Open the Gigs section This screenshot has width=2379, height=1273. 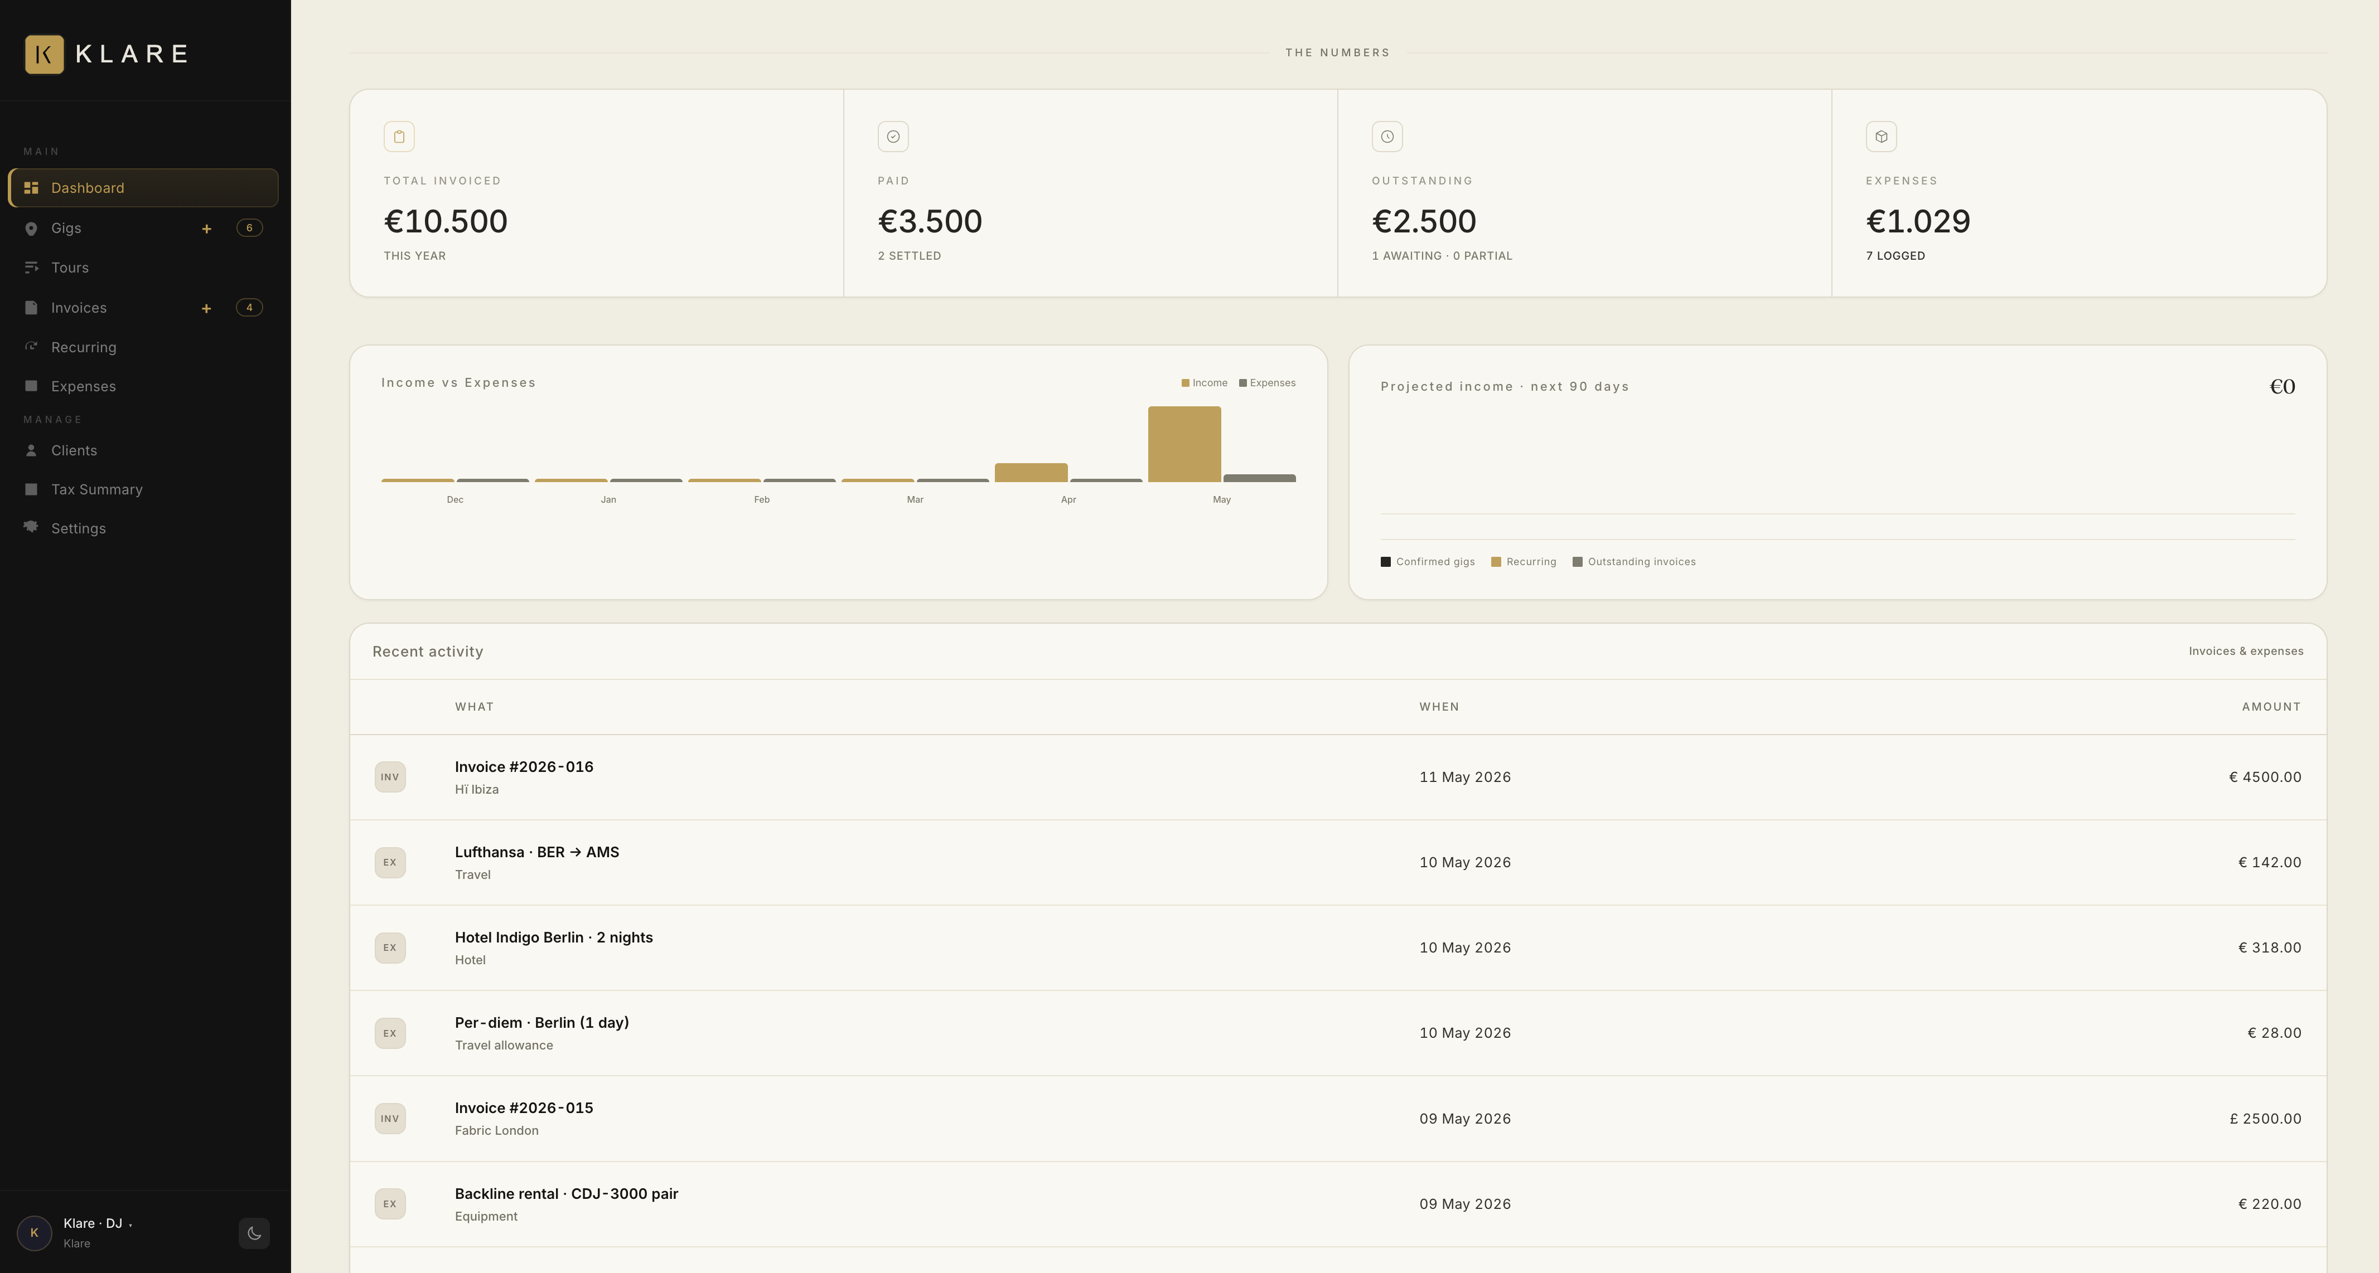tap(66, 228)
